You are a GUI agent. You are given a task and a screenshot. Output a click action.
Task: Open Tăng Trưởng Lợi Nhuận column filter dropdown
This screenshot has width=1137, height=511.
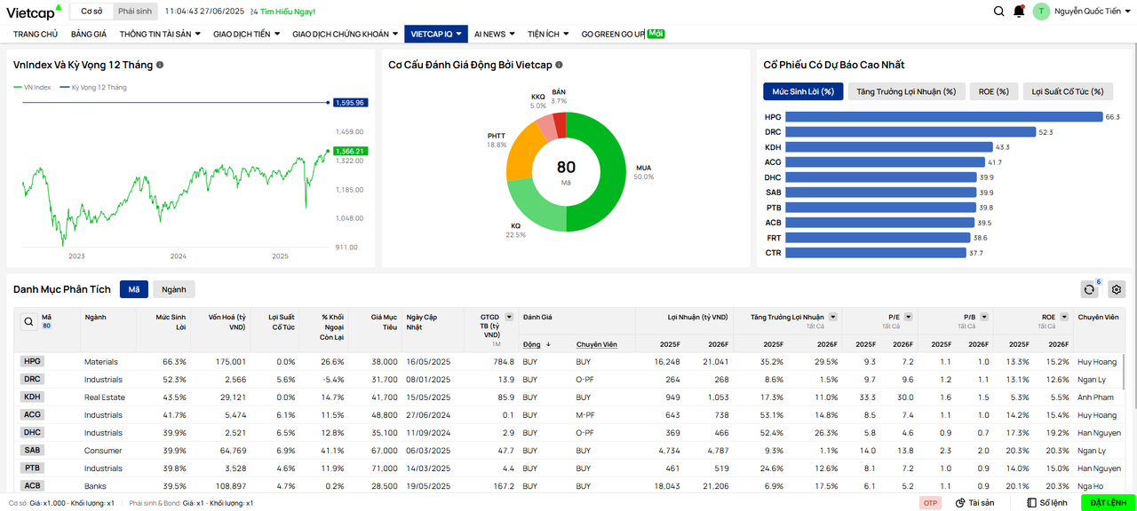tap(832, 317)
